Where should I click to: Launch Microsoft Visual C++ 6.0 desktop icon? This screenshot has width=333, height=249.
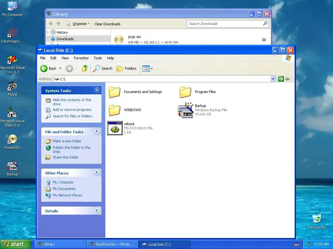pyautogui.click(x=12, y=65)
